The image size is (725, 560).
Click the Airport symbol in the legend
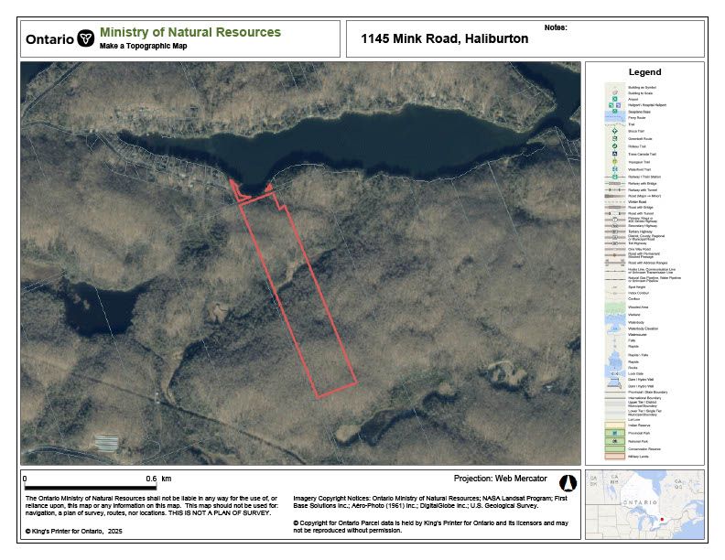615,99
